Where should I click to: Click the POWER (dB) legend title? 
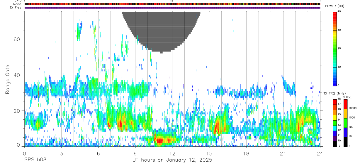point(334,6)
